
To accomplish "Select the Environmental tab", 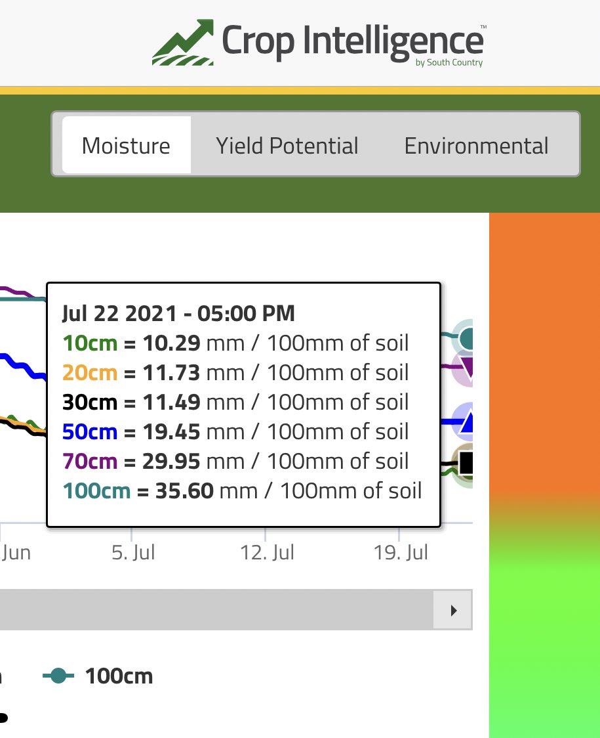I will (476, 145).
